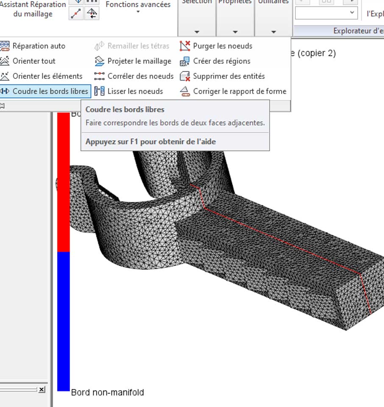The image size is (384, 407).
Task: Click the red segment of legend bar
Action: [63, 182]
